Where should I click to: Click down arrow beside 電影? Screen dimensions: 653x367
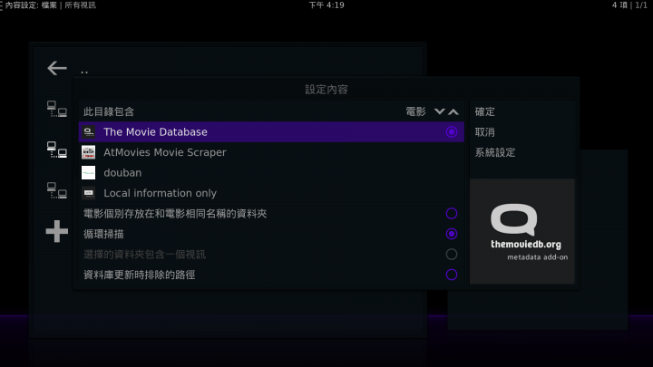pyautogui.click(x=439, y=111)
